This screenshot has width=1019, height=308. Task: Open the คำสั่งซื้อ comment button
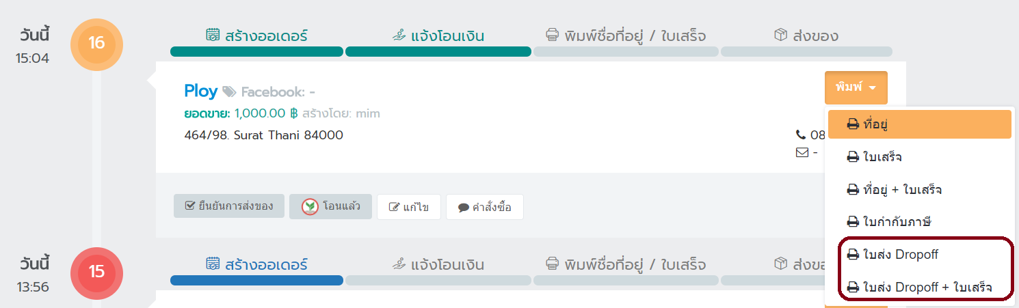pyautogui.click(x=485, y=207)
